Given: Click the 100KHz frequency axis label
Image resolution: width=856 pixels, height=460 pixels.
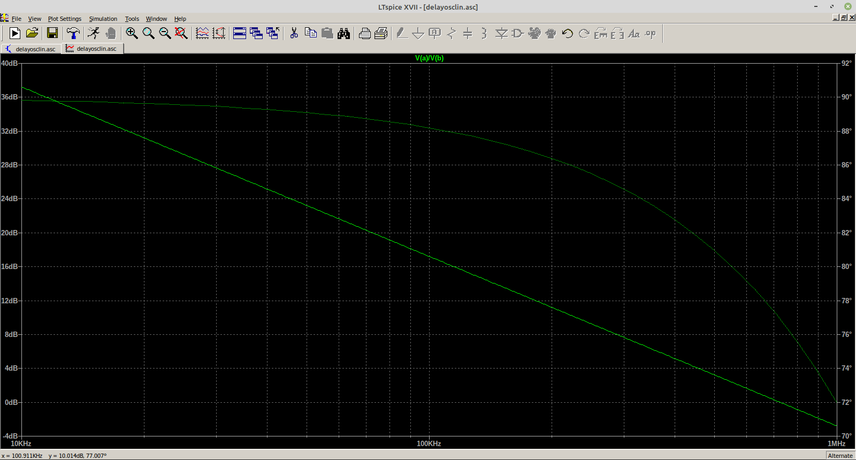Looking at the screenshot, I should [x=429, y=443].
